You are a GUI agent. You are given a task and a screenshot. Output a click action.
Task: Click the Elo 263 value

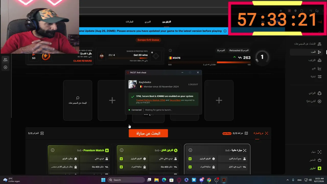247,58
